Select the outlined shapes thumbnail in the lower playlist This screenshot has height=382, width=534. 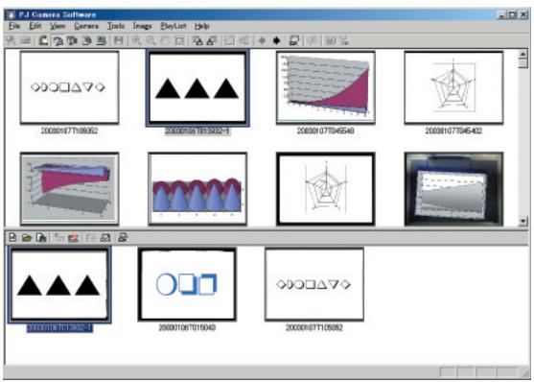coord(314,284)
